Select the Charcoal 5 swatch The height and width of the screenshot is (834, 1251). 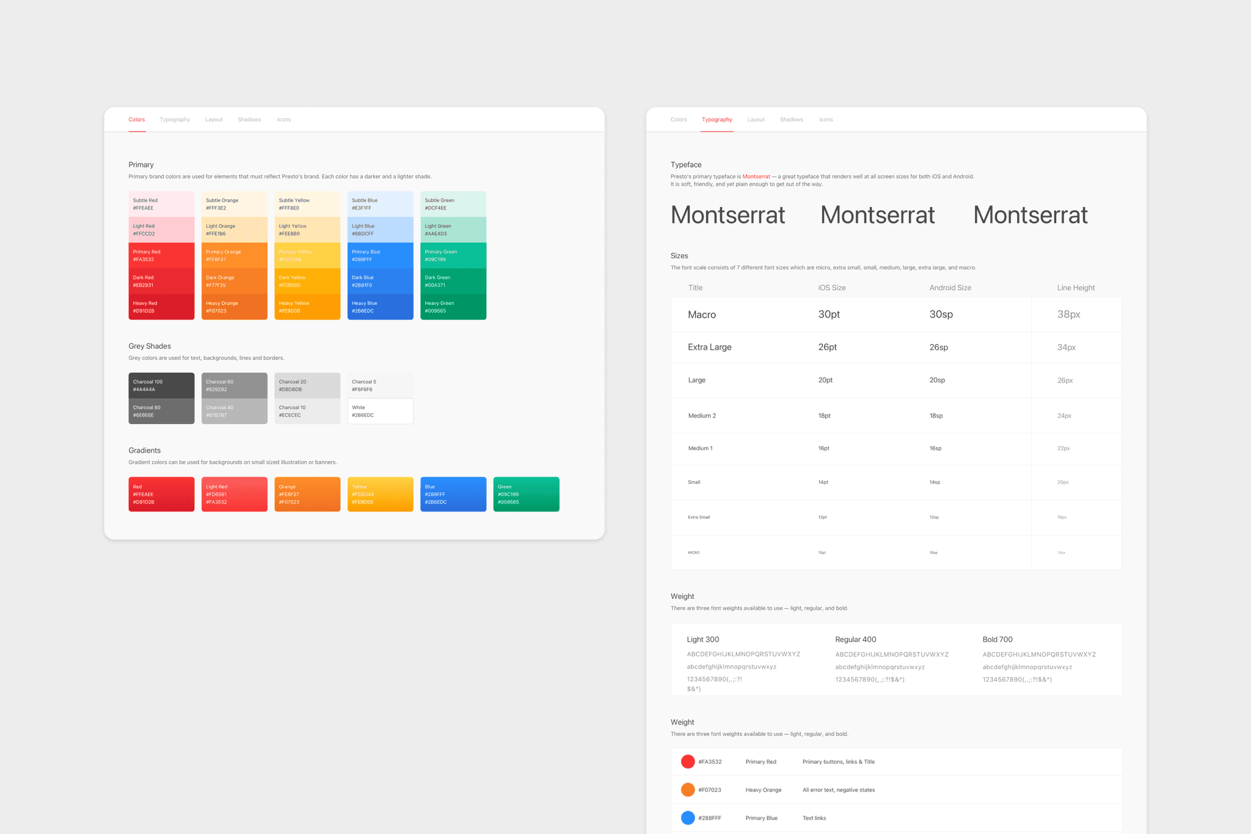coord(381,386)
